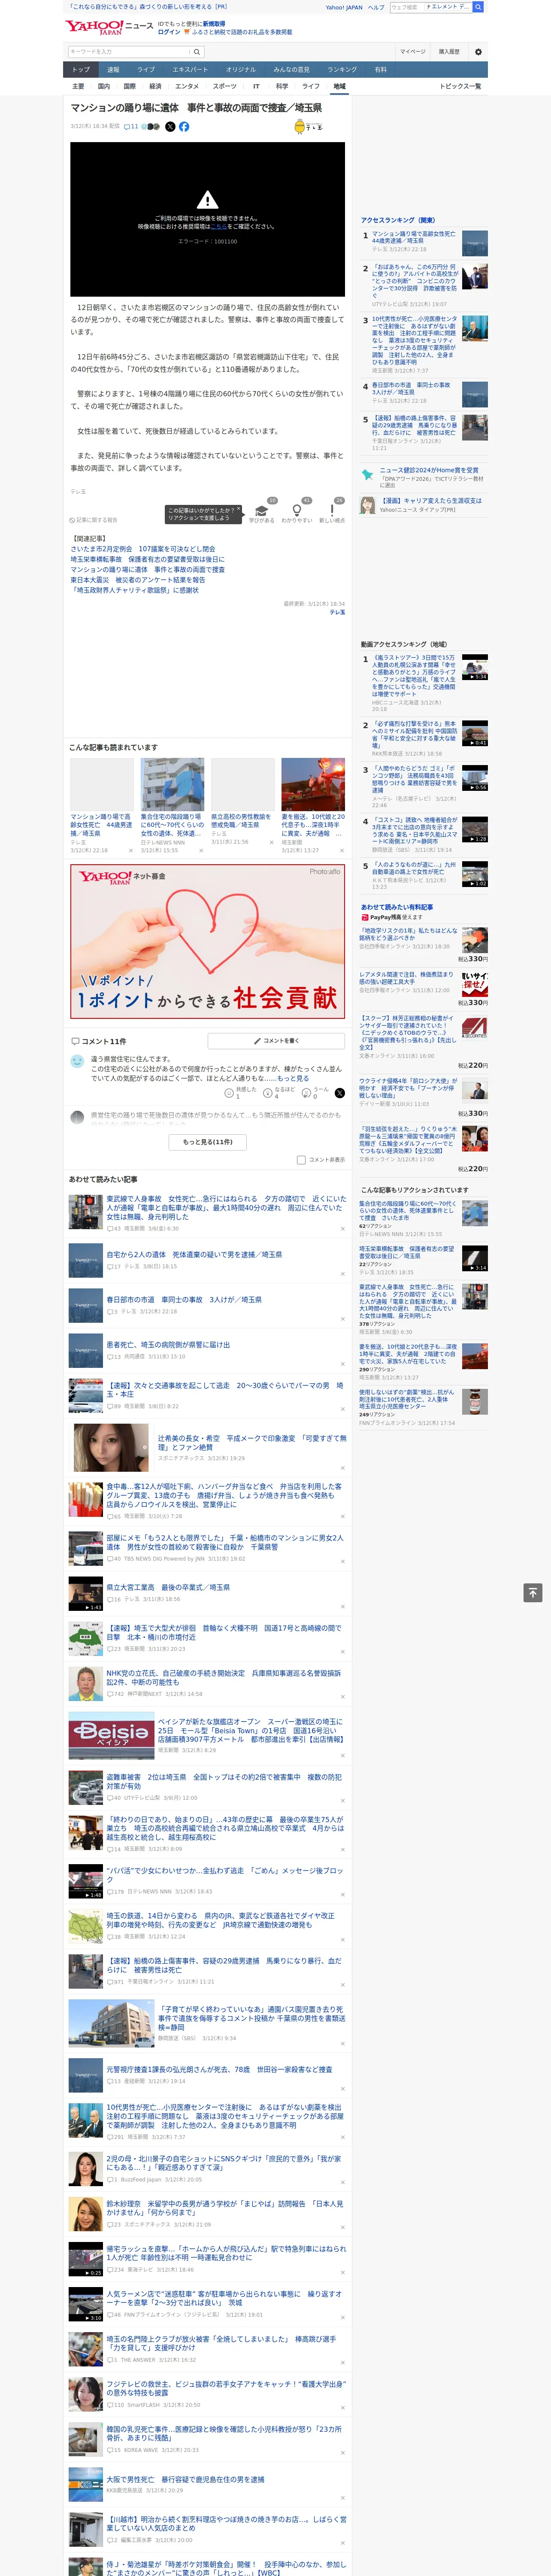
Task: Click the keyword search magnifier icon
Action: [196, 52]
